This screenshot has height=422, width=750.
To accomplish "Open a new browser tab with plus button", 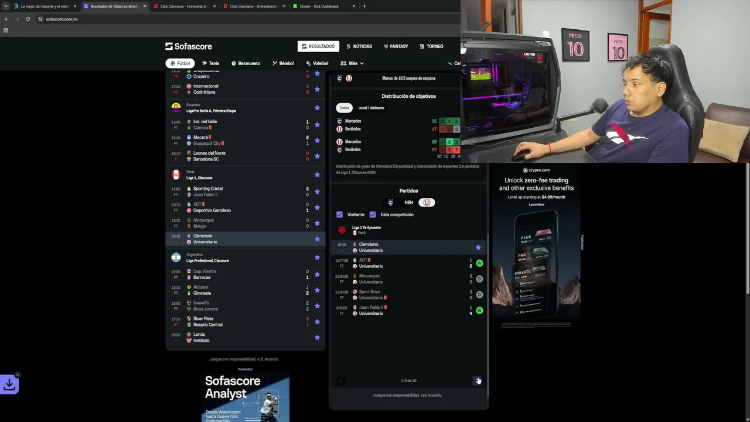I will (x=364, y=6).
